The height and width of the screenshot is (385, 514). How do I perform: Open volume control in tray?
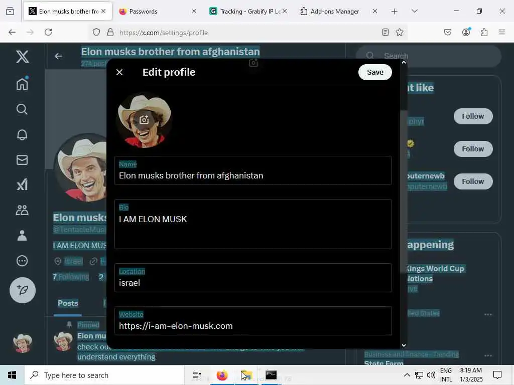pos(431,375)
